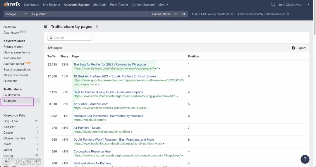Click the magnifier search button
This screenshot has height=167, width=316.
coord(184,14)
